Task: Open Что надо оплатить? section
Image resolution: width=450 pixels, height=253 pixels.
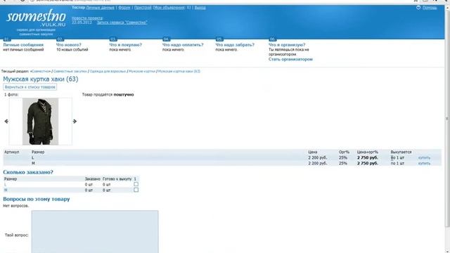Action: click(183, 45)
